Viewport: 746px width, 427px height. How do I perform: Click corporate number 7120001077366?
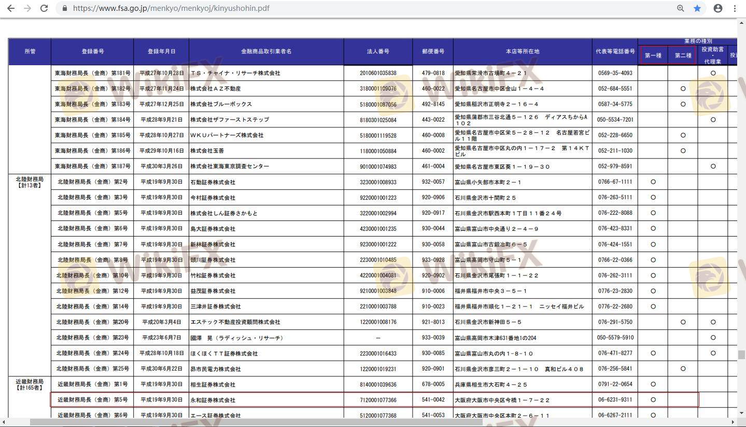[x=378, y=400]
